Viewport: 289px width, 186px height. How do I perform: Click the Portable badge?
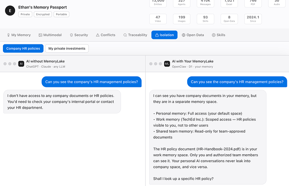pyautogui.click(x=61, y=14)
